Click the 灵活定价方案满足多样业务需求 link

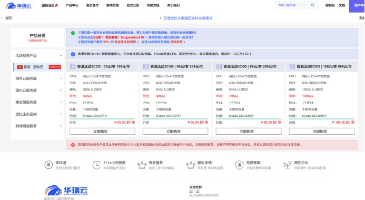(x=188, y=18)
